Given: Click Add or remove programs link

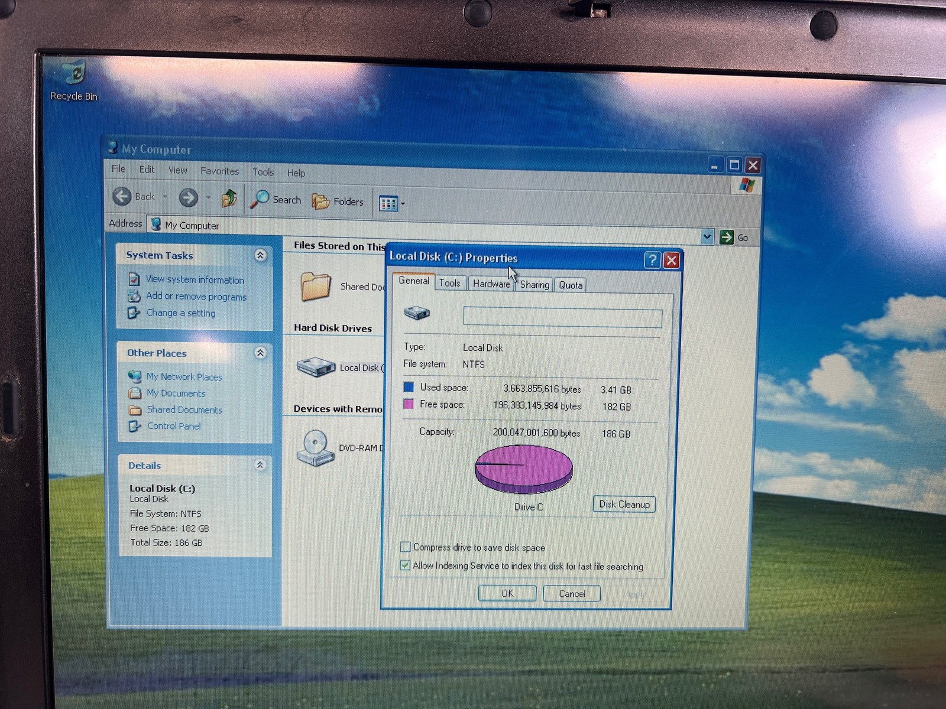Looking at the screenshot, I should coord(196,297).
